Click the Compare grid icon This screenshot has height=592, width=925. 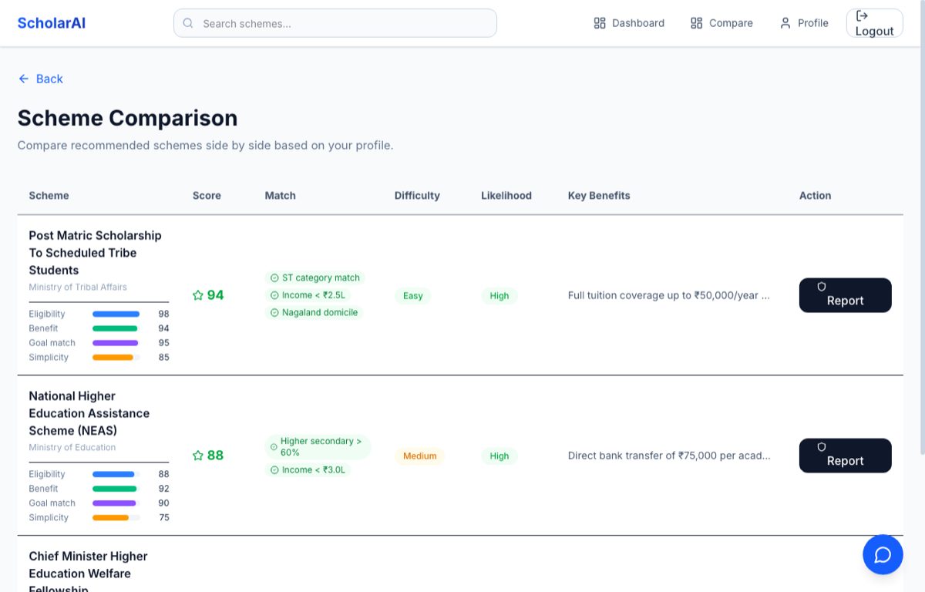(x=696, y=23)
